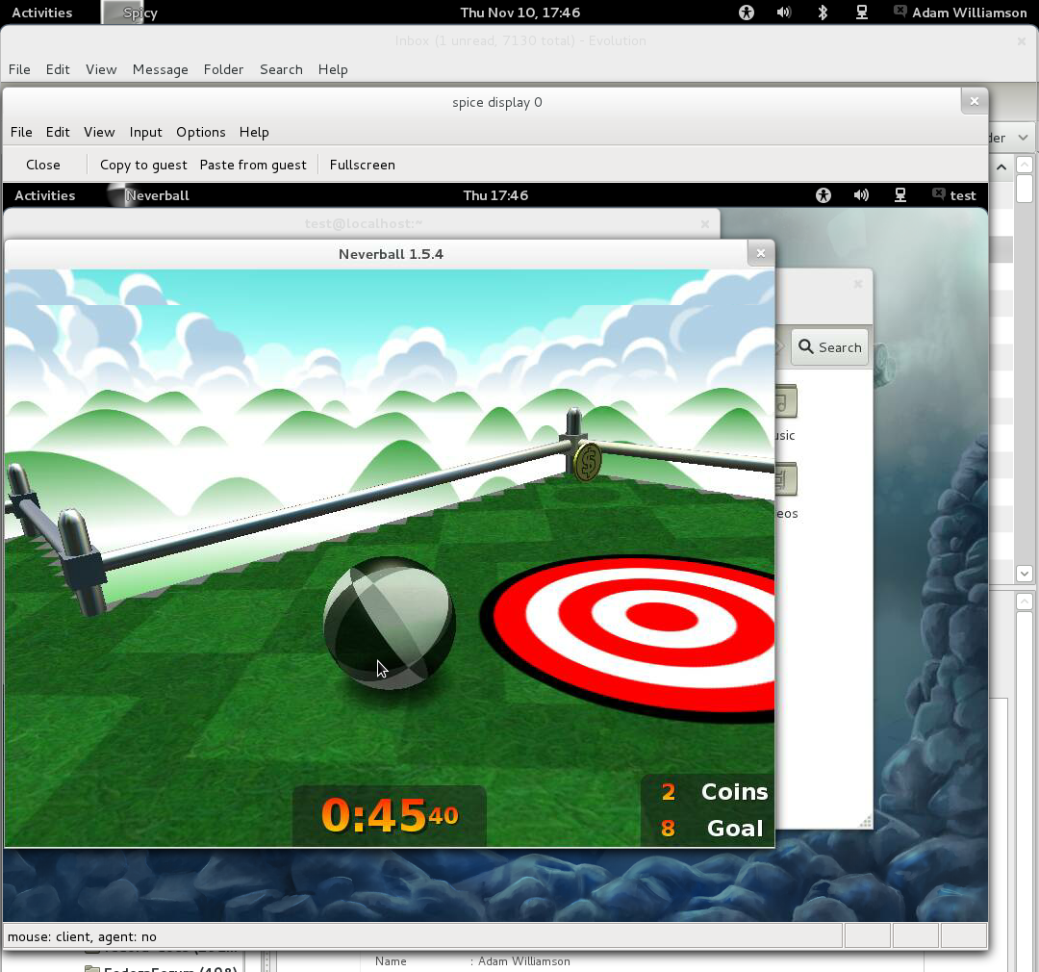The width and height of the screenshot is (1039, 972).
Task: Click the Coins counter in Neverball
Action: (714, 792)
